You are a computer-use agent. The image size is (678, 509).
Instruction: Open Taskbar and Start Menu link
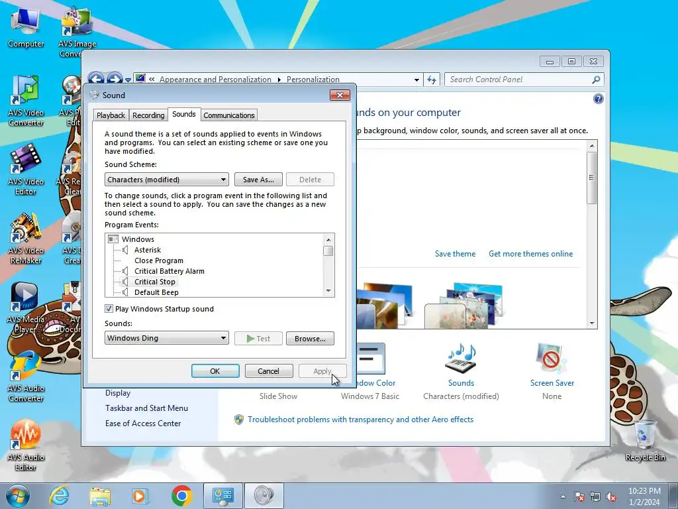click(x=146, y=408)
